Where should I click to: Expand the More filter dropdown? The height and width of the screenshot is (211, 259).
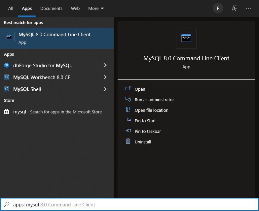click(96, 9)
